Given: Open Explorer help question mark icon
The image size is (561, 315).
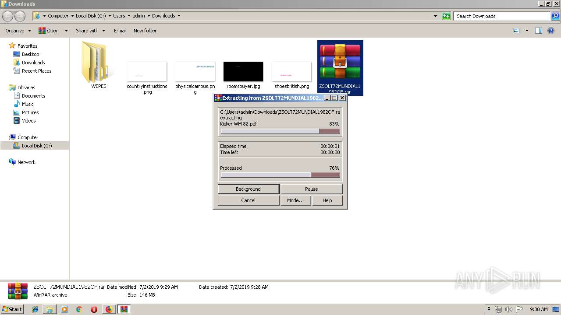Looking at the screenshot, I should click(x=551, y=31).
